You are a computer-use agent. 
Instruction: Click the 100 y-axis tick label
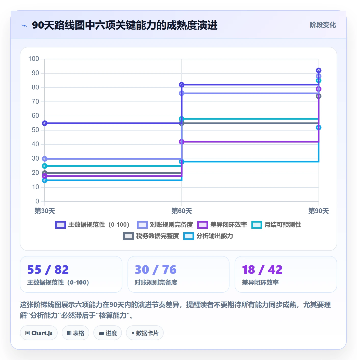(34, 59)
